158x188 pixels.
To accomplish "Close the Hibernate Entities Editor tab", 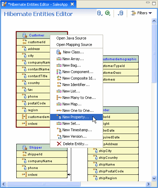I will tap(72, 4).
